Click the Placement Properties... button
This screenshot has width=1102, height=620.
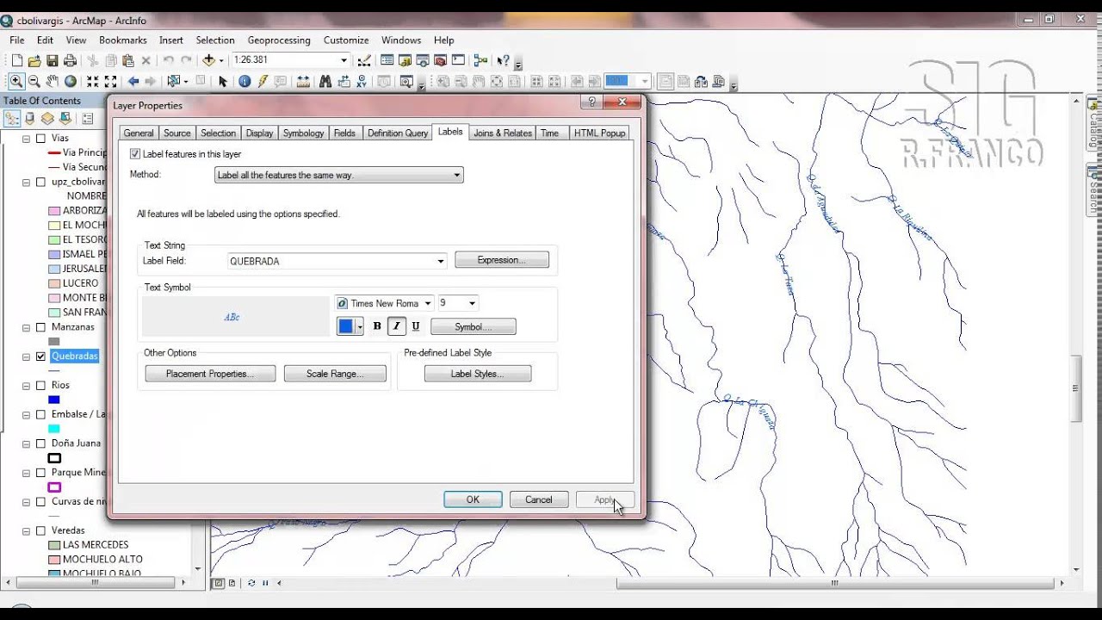(x=210, y=374)
